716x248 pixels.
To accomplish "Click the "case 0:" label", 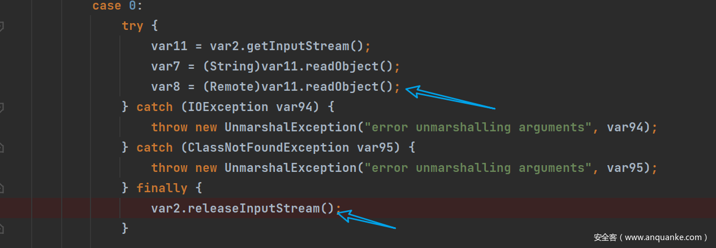I will [x=114, y=6].
